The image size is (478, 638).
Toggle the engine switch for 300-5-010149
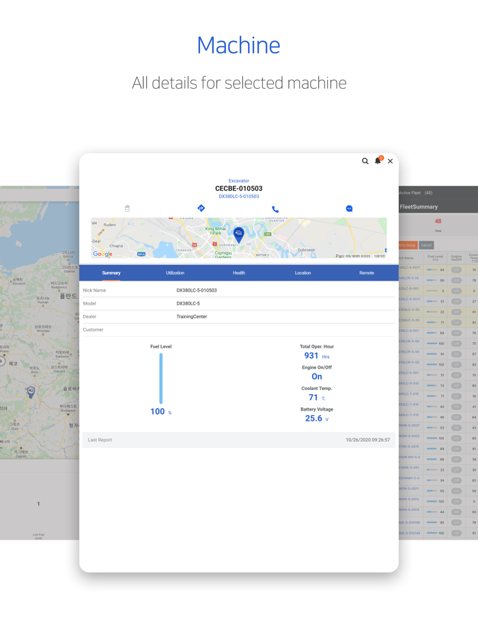click(456, 533)
